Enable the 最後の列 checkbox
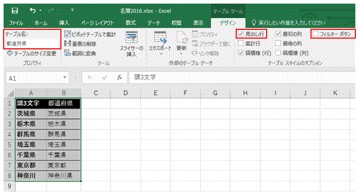The width and height of the screenshot is (360, 194). 278,43
